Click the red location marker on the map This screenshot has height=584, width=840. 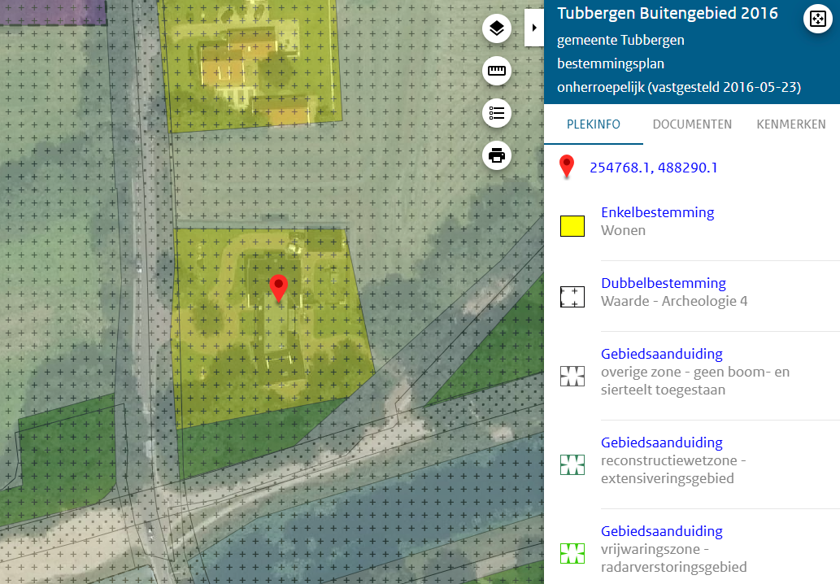pos(279,288)
